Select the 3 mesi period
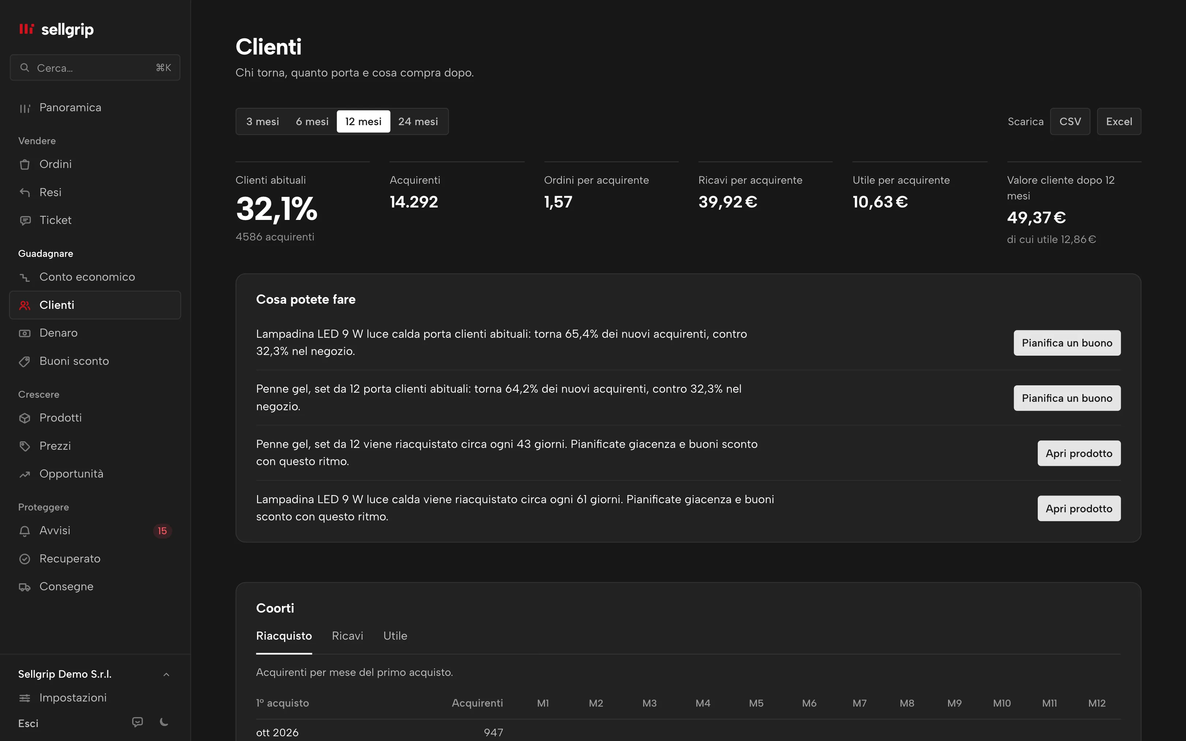This screenshot has height=741, width=1186. tap(263, 121)
